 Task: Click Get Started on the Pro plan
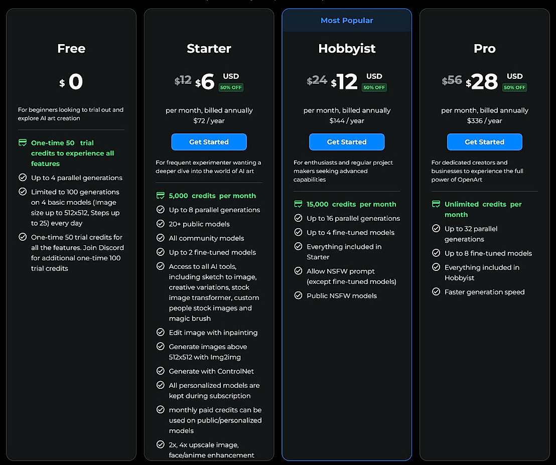click(x=484, y=142)
